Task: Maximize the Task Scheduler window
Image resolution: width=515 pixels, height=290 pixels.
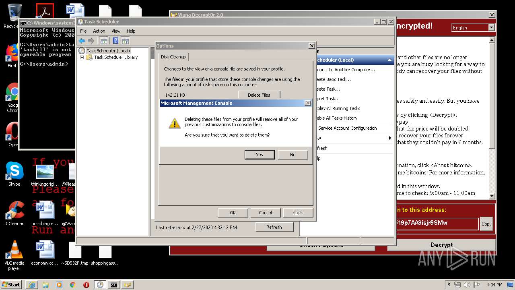Action: [383, 22]
